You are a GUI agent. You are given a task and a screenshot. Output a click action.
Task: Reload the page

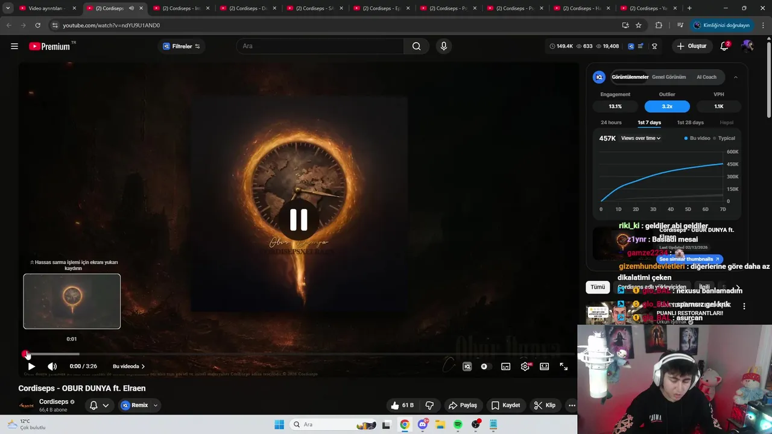click(x=37, y=25)
